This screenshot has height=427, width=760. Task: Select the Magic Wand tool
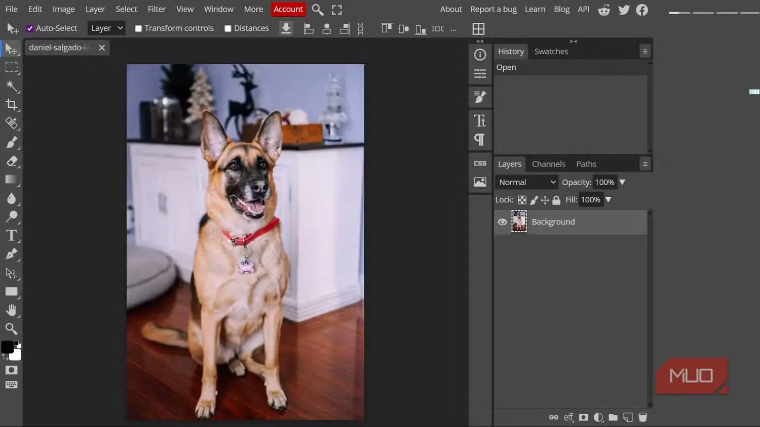point(11,86)
